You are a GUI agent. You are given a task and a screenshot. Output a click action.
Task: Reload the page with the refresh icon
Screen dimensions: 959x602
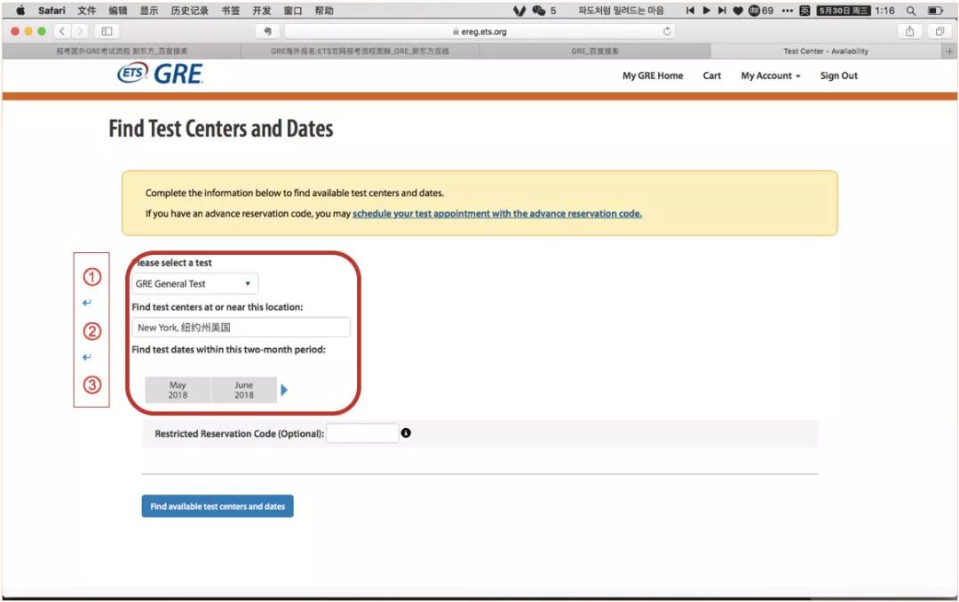pyautogui.click(x=667, y=31)
